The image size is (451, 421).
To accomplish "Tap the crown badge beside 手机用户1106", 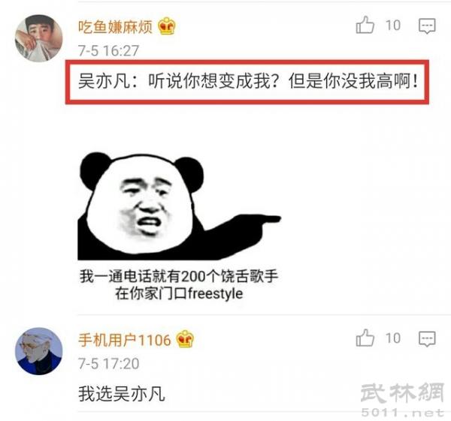I will click(x=185, y=339).
